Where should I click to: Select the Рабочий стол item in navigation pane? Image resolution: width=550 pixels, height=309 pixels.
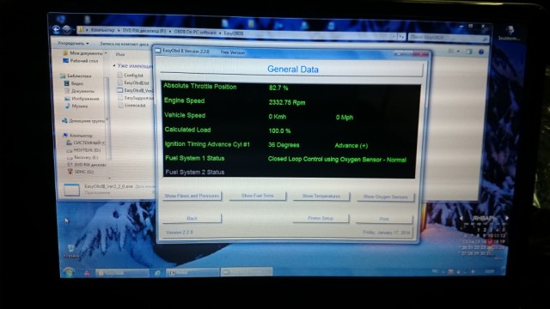pos(81,61)
